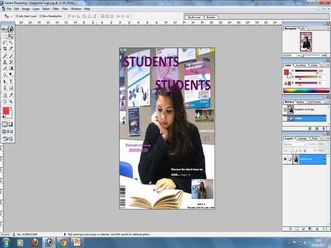Viewport: 331px width, 248px height.
Task: Select the Dodge tool
Action: (11, 74)
